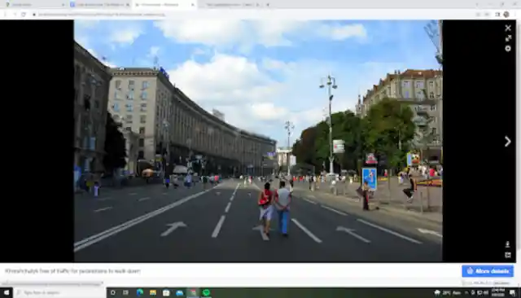Go to the next image arrow
This screenshot has width=521, height=298.
(x=508, y=142)
